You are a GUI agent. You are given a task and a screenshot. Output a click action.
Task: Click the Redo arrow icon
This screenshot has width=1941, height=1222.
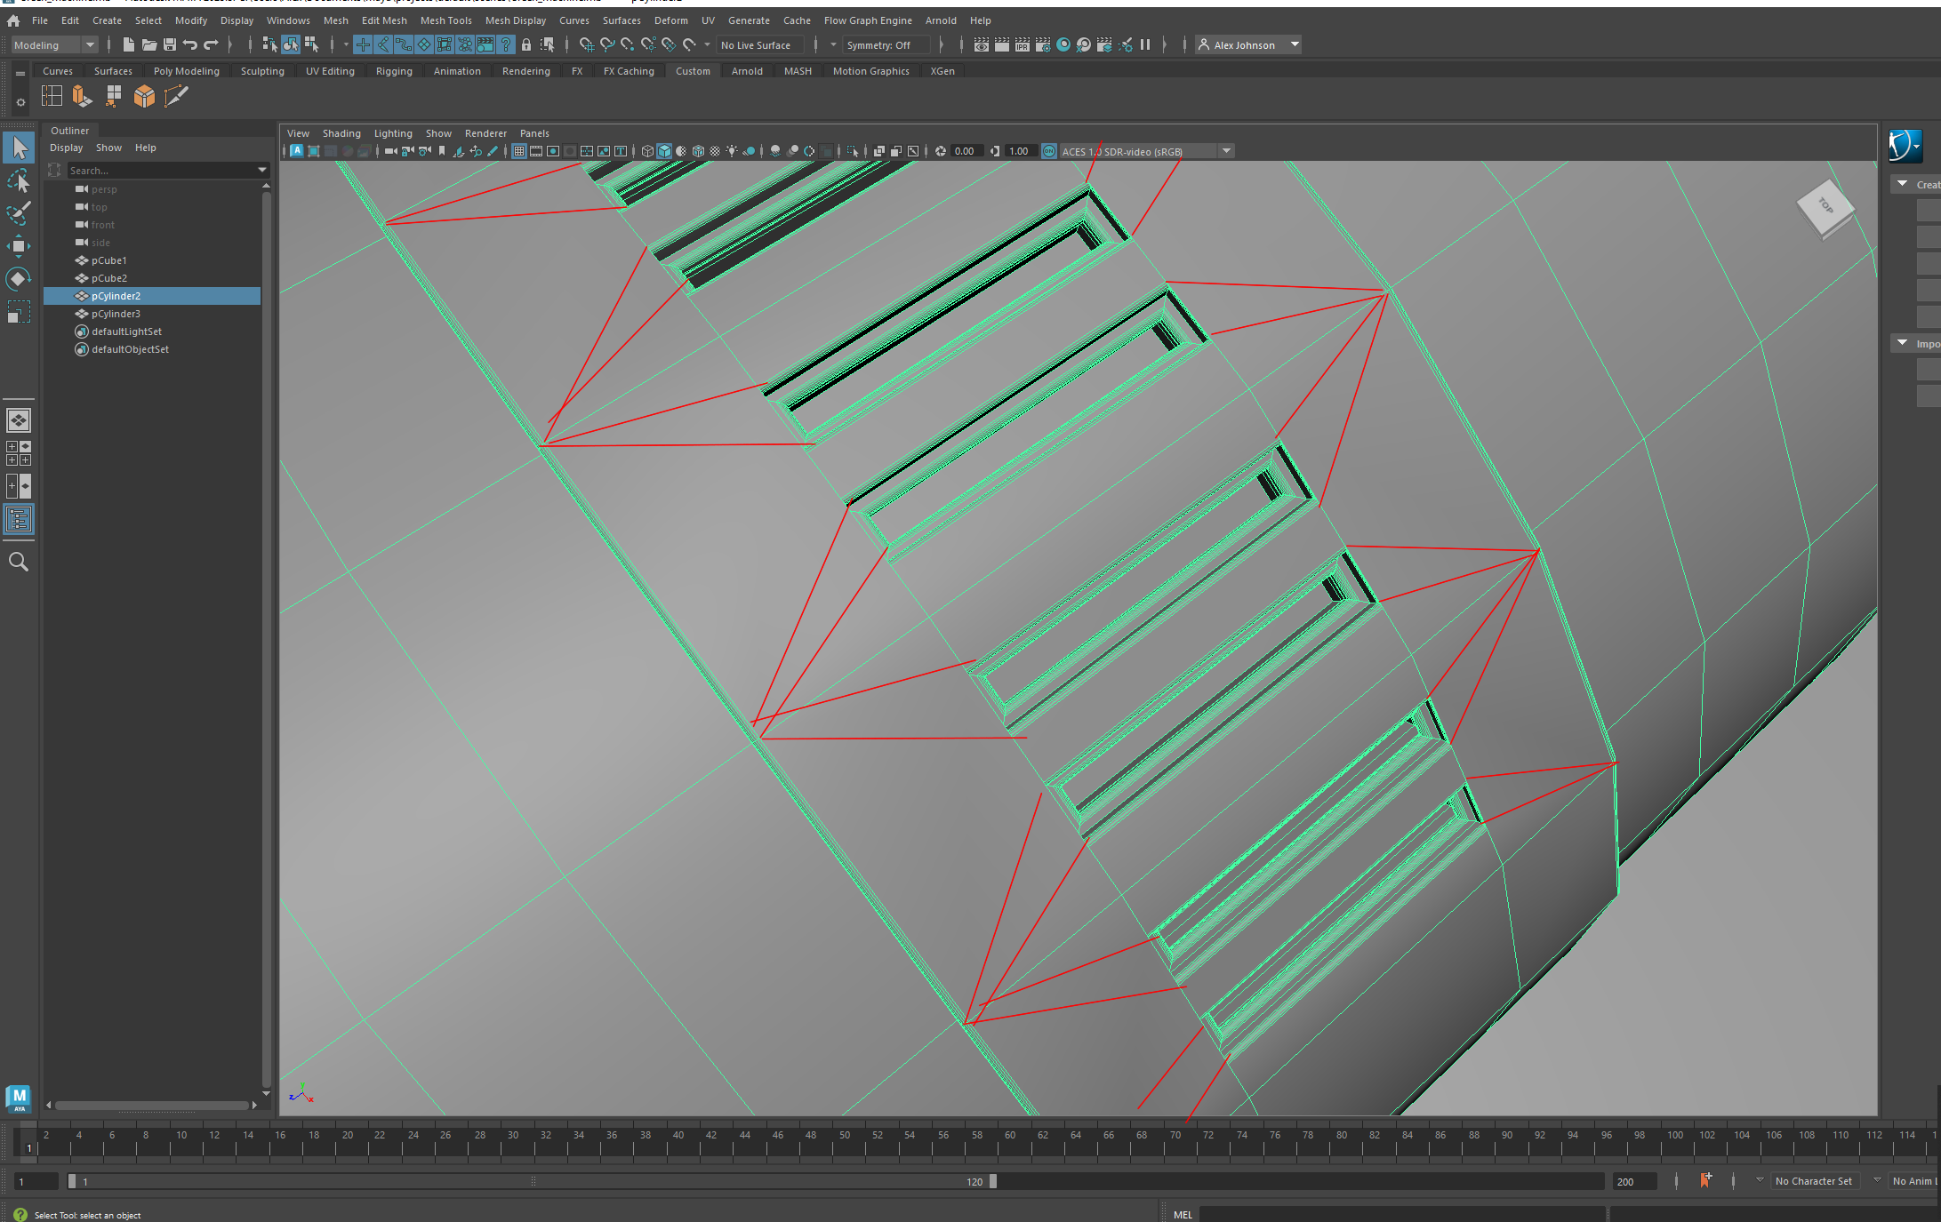(211, 44)
